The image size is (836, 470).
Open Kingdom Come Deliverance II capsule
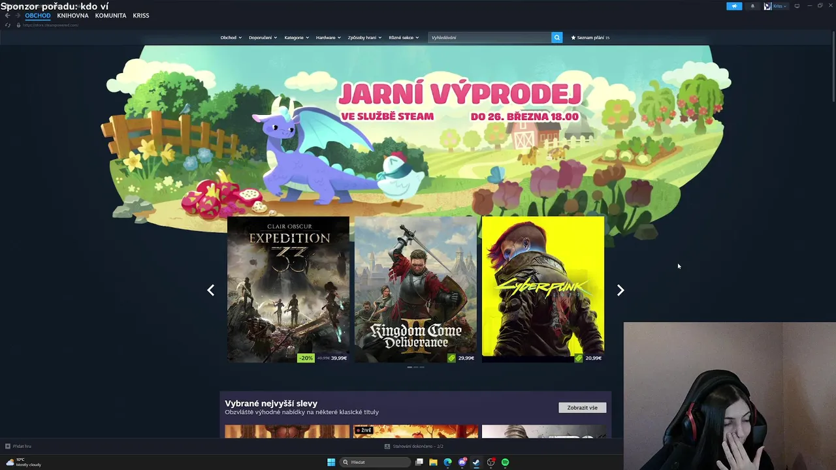click(x=415, y=289)
